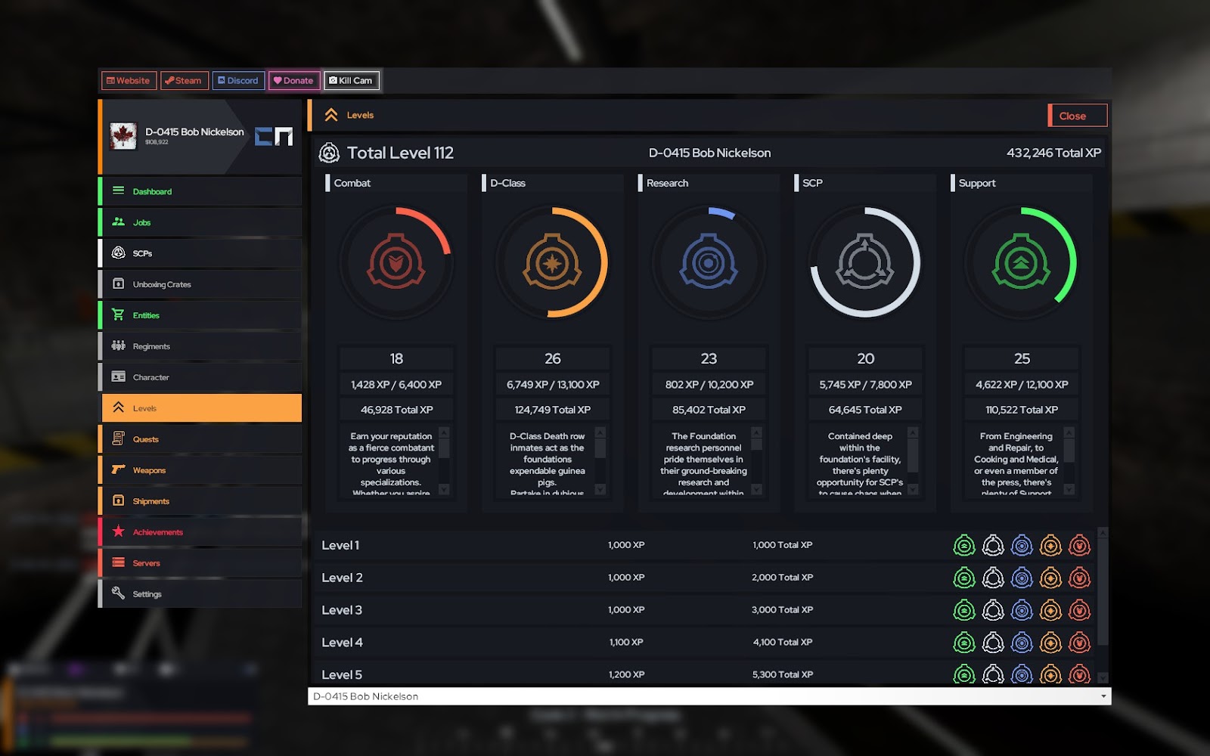The height and width of the screenshot is (756, 1210).
Task: Click the Research level number 23
Action: point(709,358)
